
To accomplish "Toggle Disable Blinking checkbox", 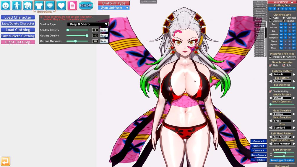I will coord(270,91).
